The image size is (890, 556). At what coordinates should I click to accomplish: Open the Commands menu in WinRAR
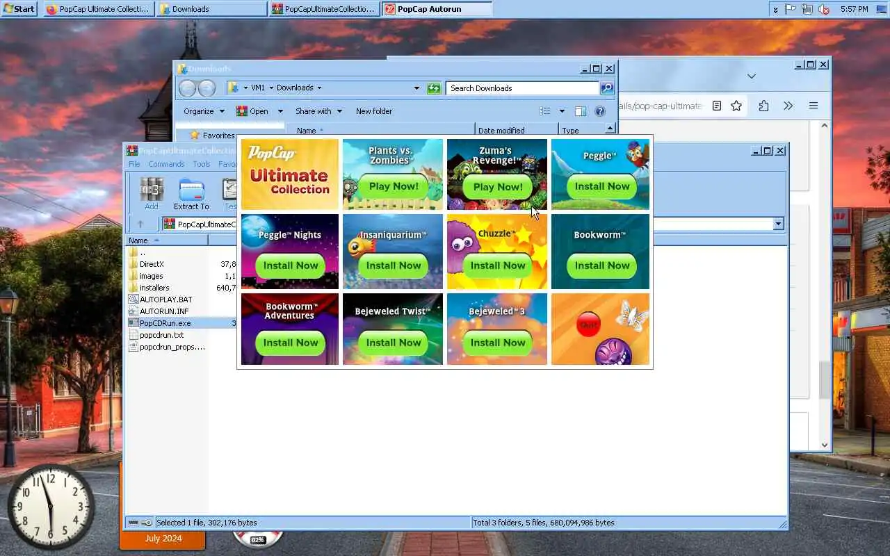pyautogui.click(x=166, y=164)
